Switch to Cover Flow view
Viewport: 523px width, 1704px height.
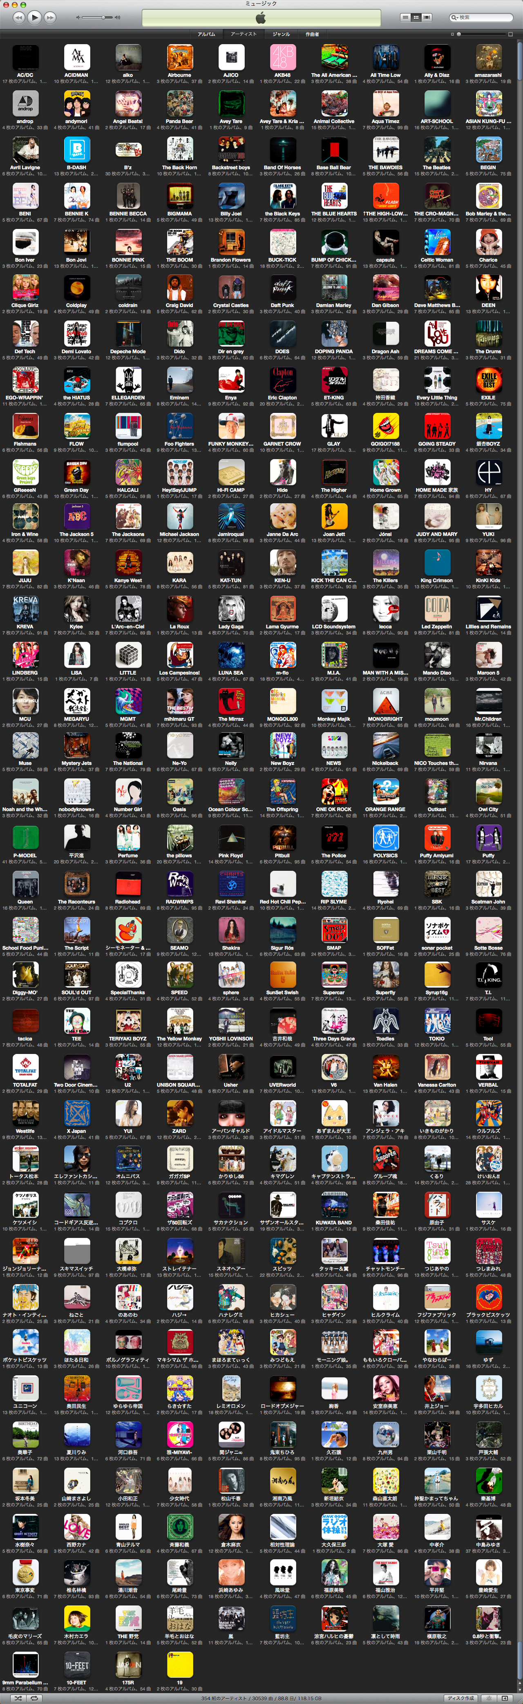(x=427, y=17)
